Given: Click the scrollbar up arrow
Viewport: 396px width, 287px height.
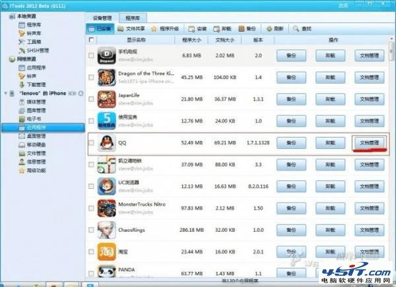Looking at the screenshot, I should tap(391, 39).
